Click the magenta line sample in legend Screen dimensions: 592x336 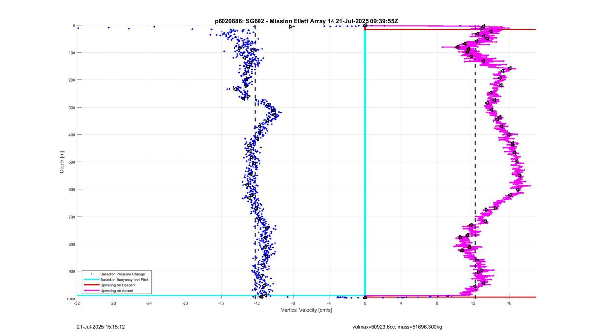[91, 291]
